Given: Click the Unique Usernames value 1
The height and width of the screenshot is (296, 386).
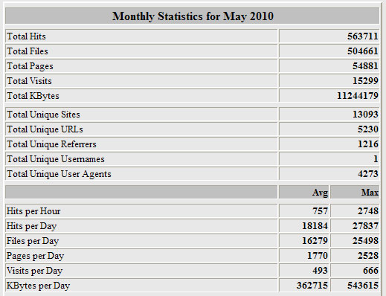Looking at the screenshot, I should (x=376, y=159).
